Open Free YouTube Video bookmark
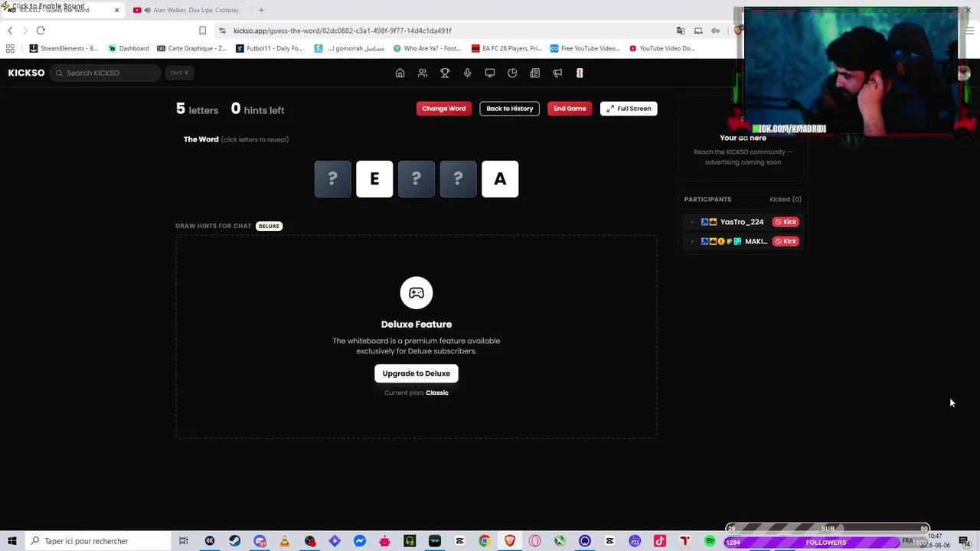The image size is (980, 551). (x=586, y=48)
